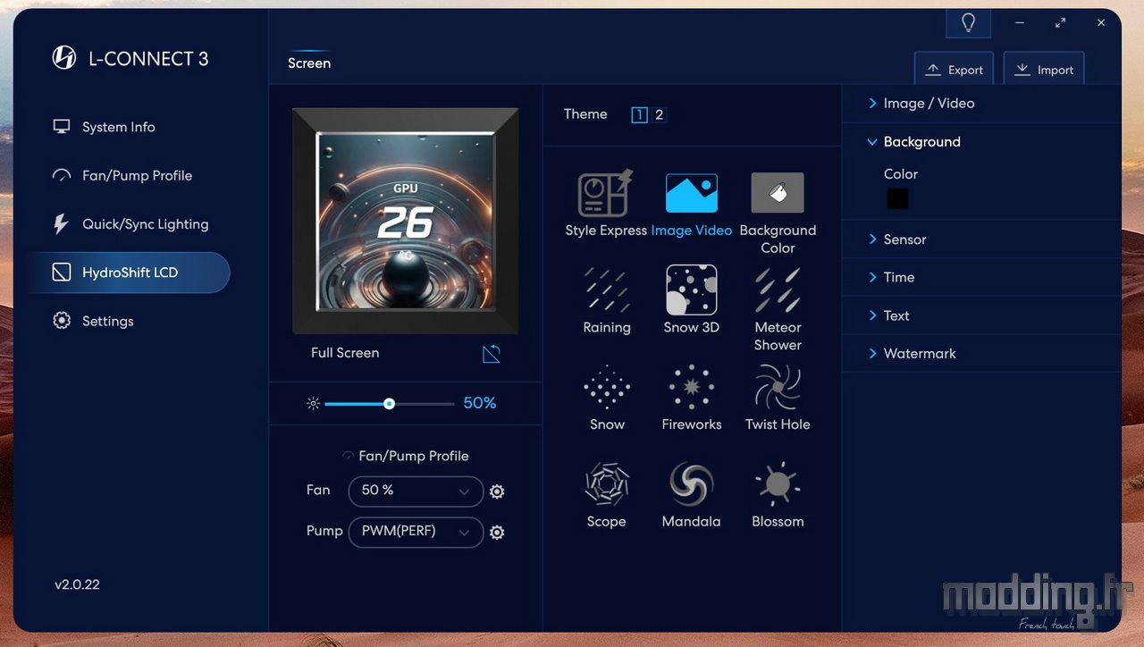Viewport: 1144px width, 647px height.
Task: Click the Full Screen label
Action: coord(345,353)
